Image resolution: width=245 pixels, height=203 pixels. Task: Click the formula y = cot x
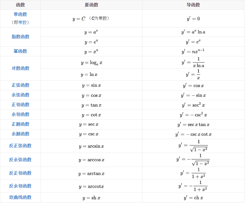pyautogui.click(x=91, y=115)
